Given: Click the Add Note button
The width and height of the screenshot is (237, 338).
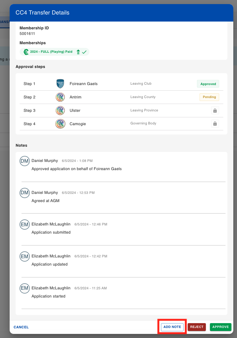Looking at the screenshot, I should [172, 327].
